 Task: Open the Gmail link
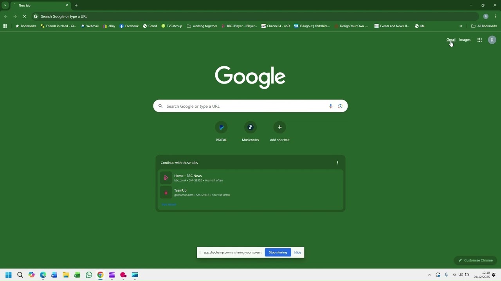click(451, 40)
